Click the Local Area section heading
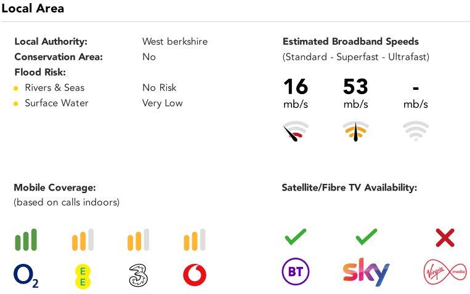 click(x=33, y=9)
